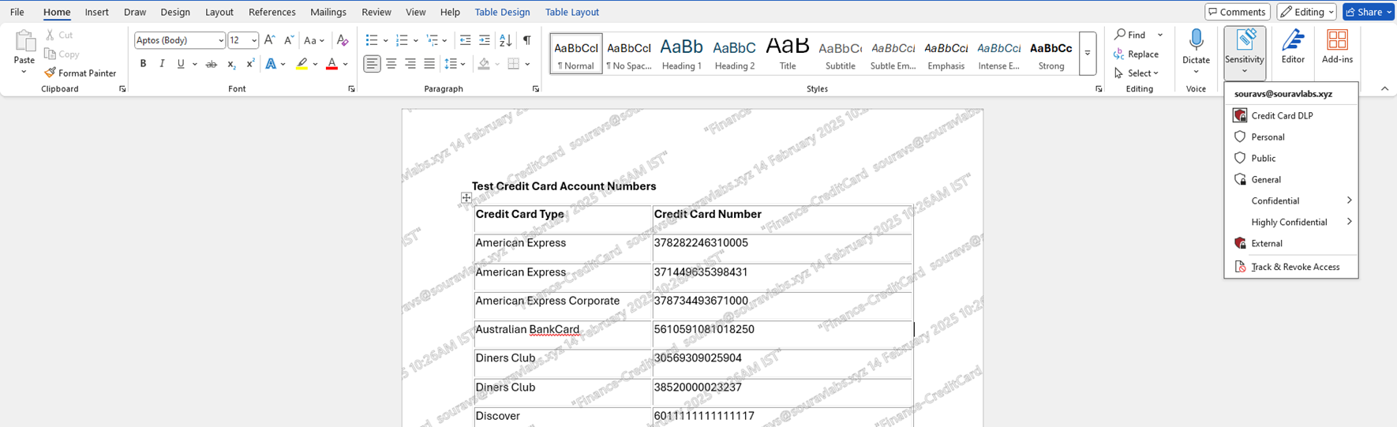Activate the Format Painter
The width and height of the screenshot is (1397, 427).
[80, 73]
